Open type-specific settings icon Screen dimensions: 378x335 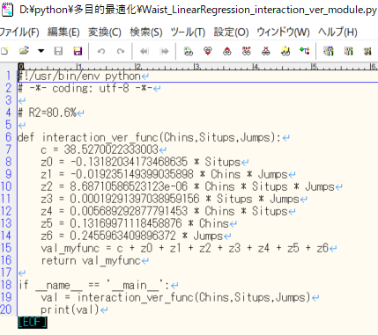coord(329,51)
